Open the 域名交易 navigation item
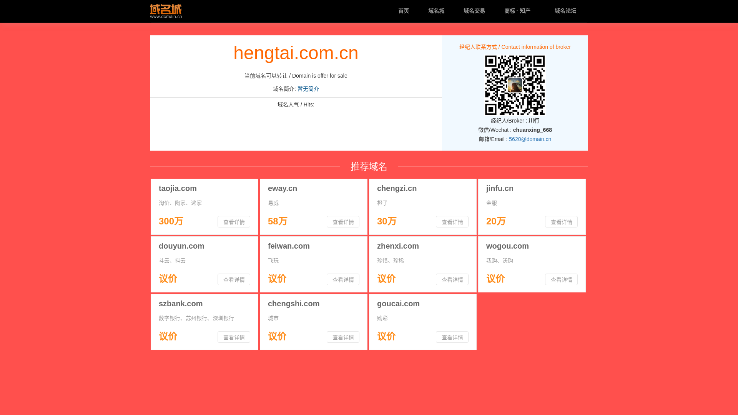 tap(474, 11)
